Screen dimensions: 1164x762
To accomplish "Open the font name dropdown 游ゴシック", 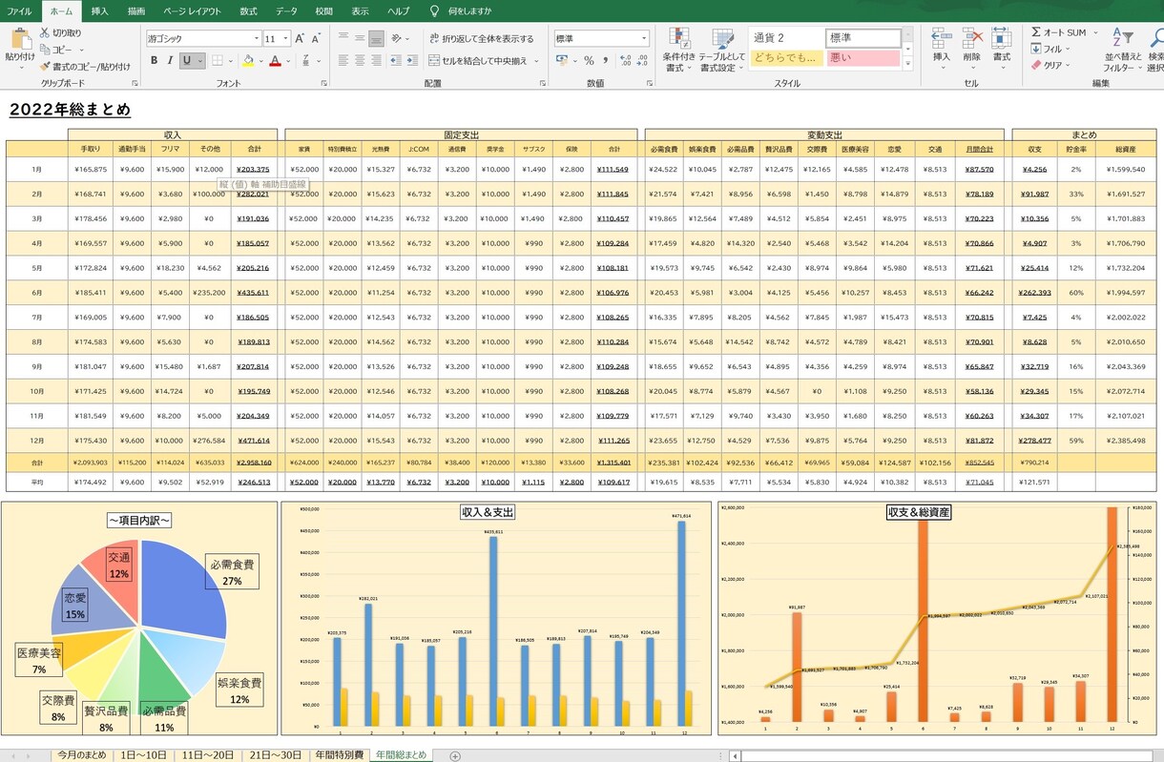I will pos(256,39).
